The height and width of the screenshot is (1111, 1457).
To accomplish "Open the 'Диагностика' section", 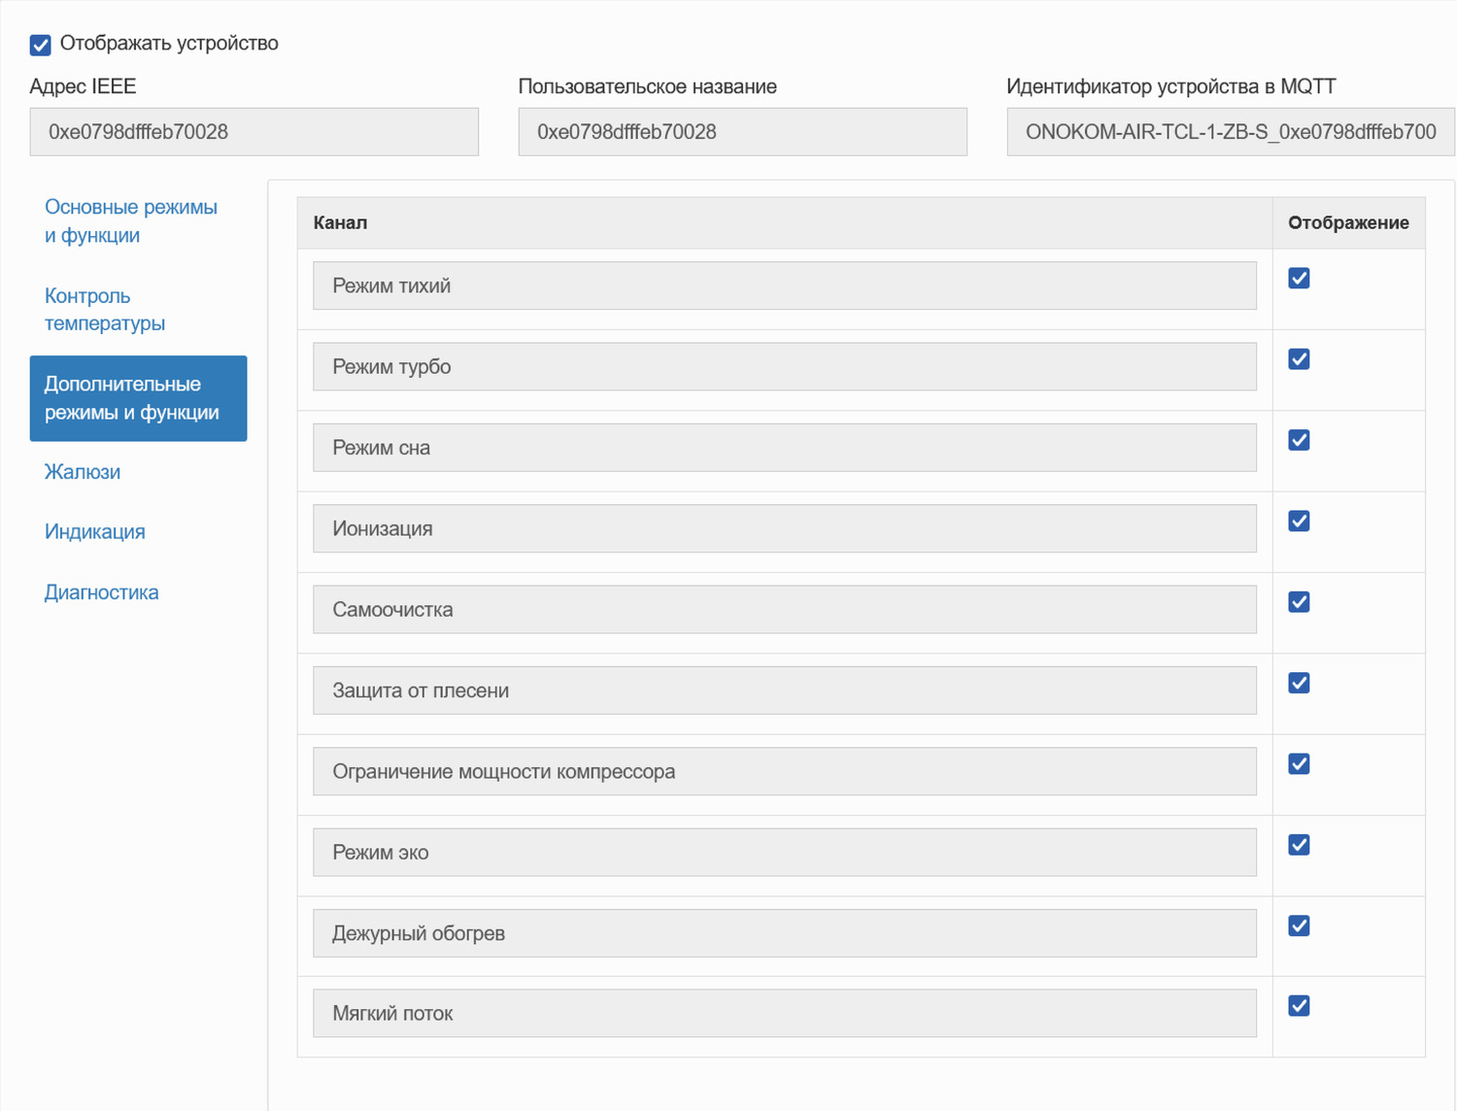I will point(101,592).
